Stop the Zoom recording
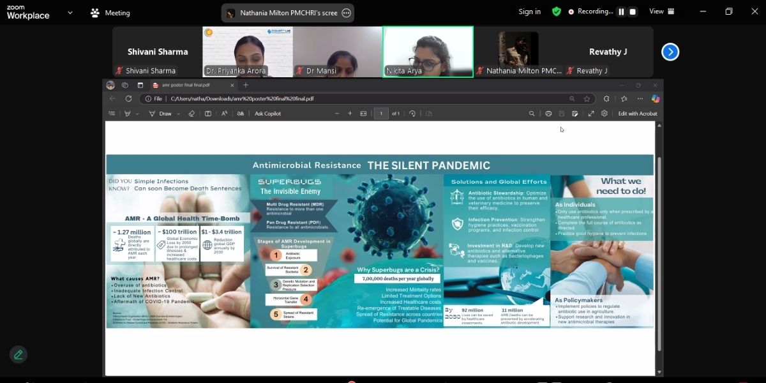This screenshot has width=766, height=383. [633, 11]
